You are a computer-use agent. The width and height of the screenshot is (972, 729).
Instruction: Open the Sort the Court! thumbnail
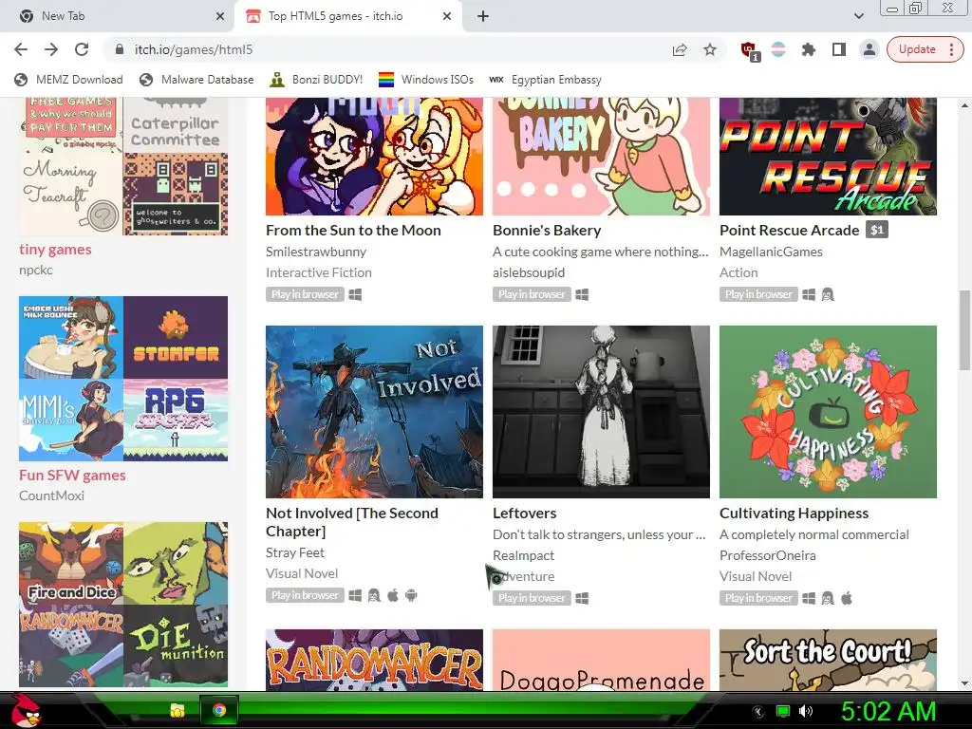coord(828,660)
